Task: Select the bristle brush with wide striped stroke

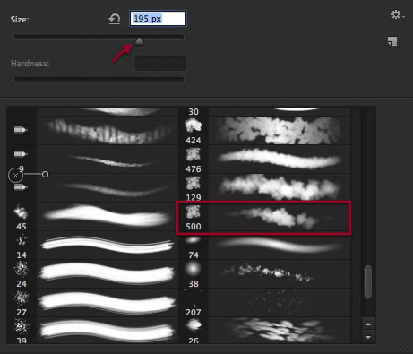Action: 92,131
